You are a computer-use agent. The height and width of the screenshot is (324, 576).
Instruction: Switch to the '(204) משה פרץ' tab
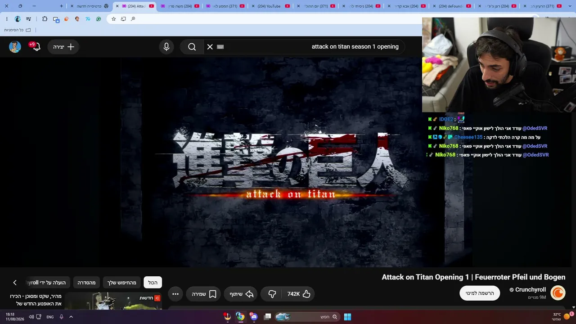pos(180,6)
